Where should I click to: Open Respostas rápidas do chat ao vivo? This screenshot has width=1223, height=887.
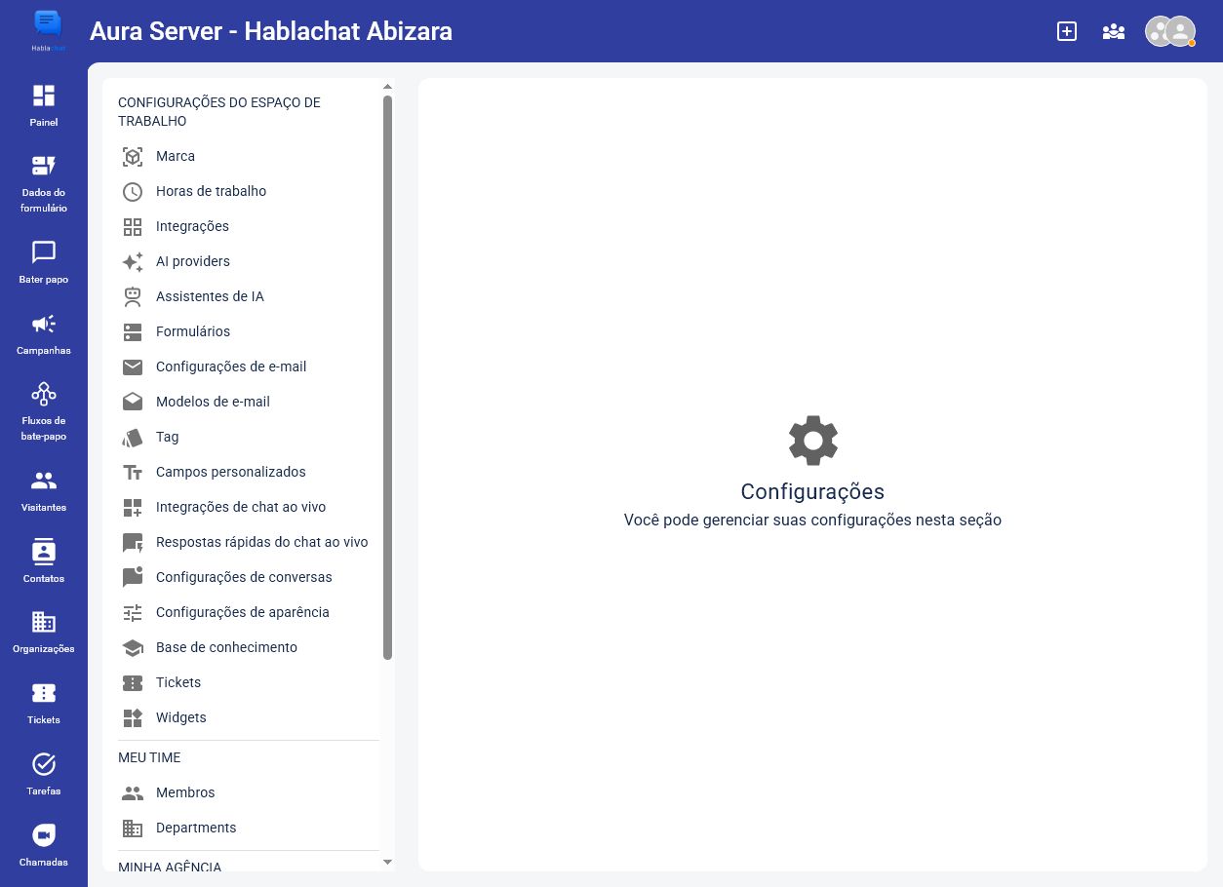pos(262,542)
